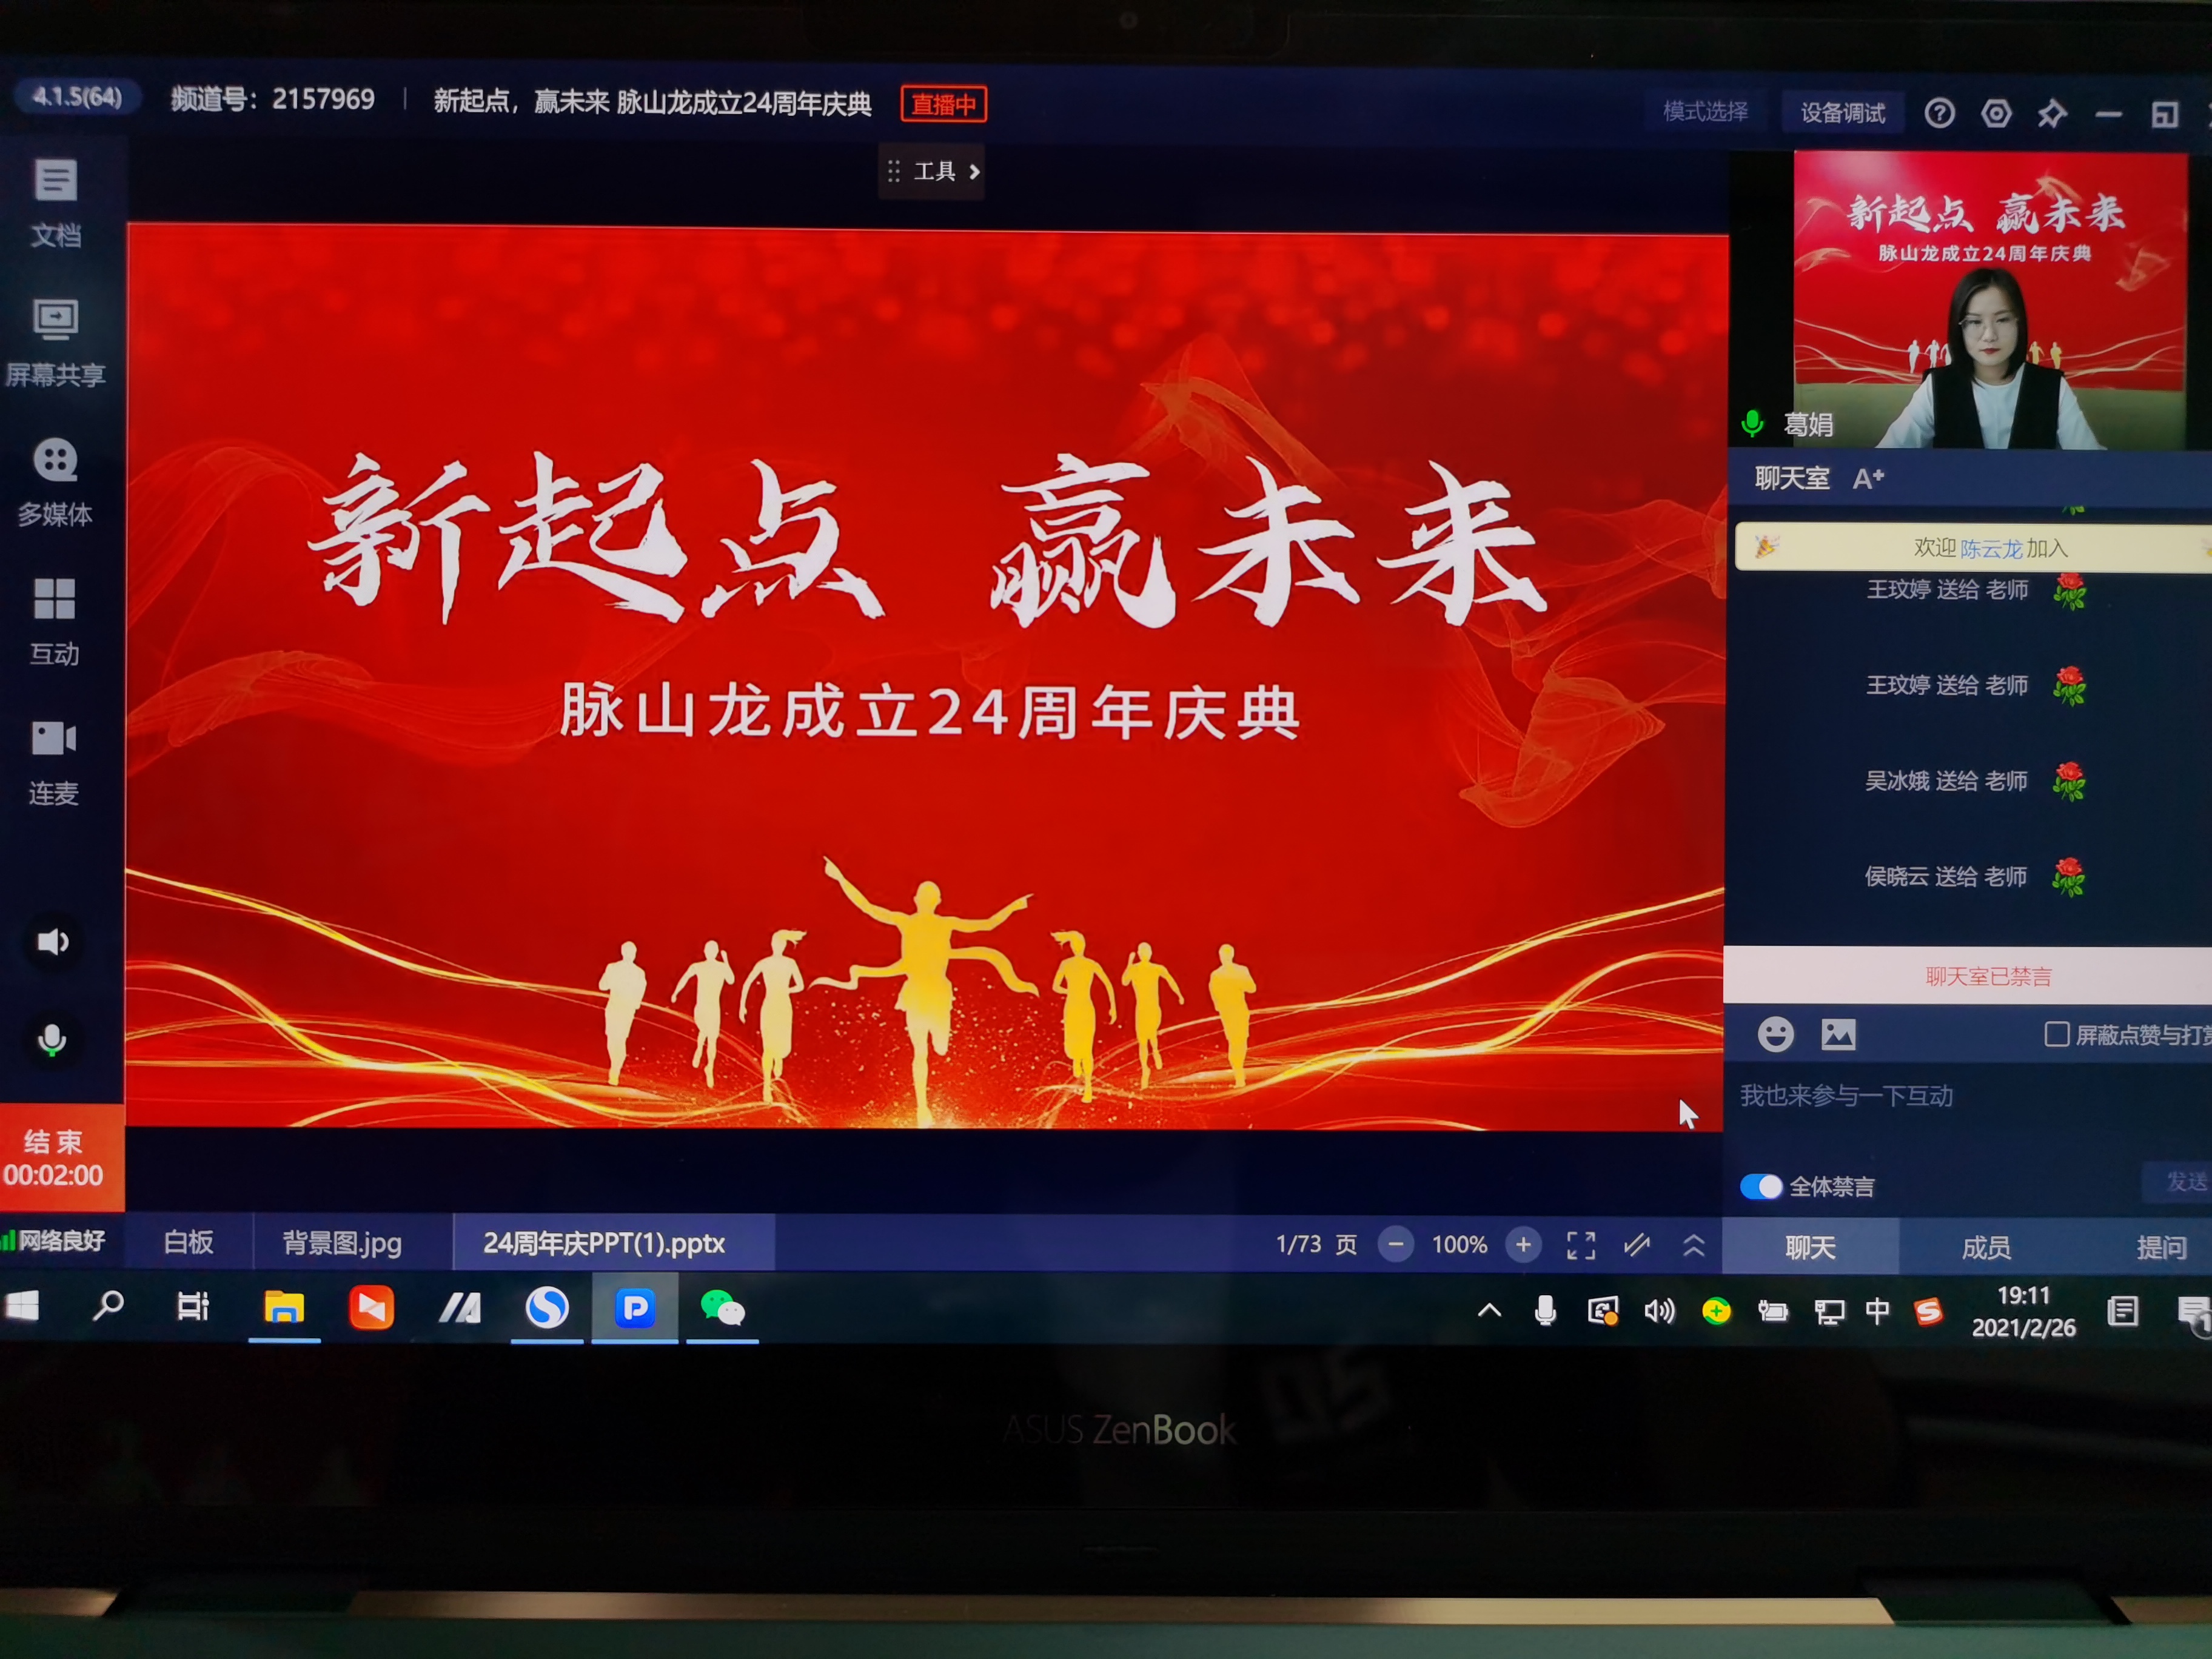This screenshot has width=2212, height=1659.
Task: Open the blue P app taskbar icon
Action: coord(635,1308)
